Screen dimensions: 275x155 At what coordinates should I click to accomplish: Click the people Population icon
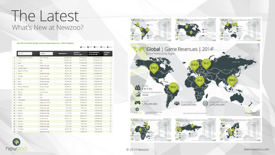177,103
